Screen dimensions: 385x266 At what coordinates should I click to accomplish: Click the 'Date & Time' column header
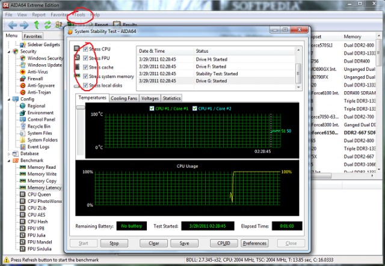click(x=165, y=51)
